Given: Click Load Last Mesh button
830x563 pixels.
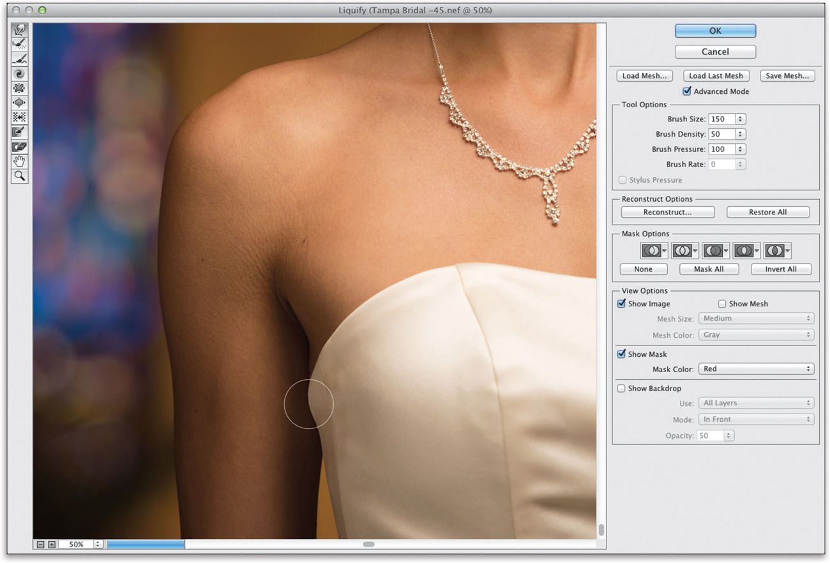Looking at the screenshot, I should [716, 75].
